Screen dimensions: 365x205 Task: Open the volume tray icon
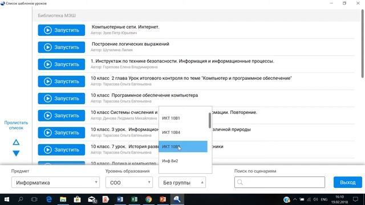click(315, 199)
